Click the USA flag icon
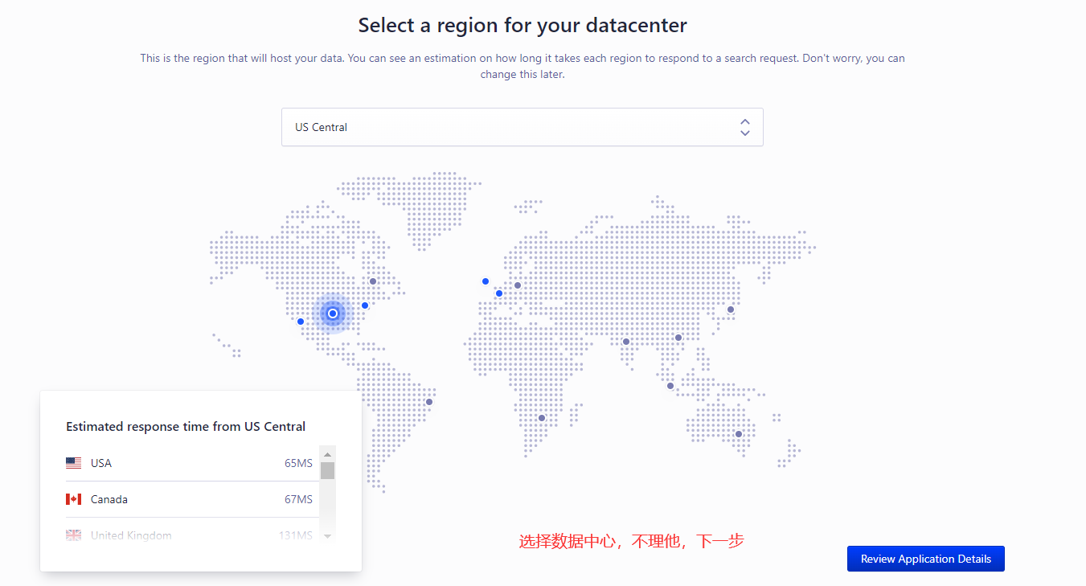This screenshot has width=1086, height=586. 74,463
